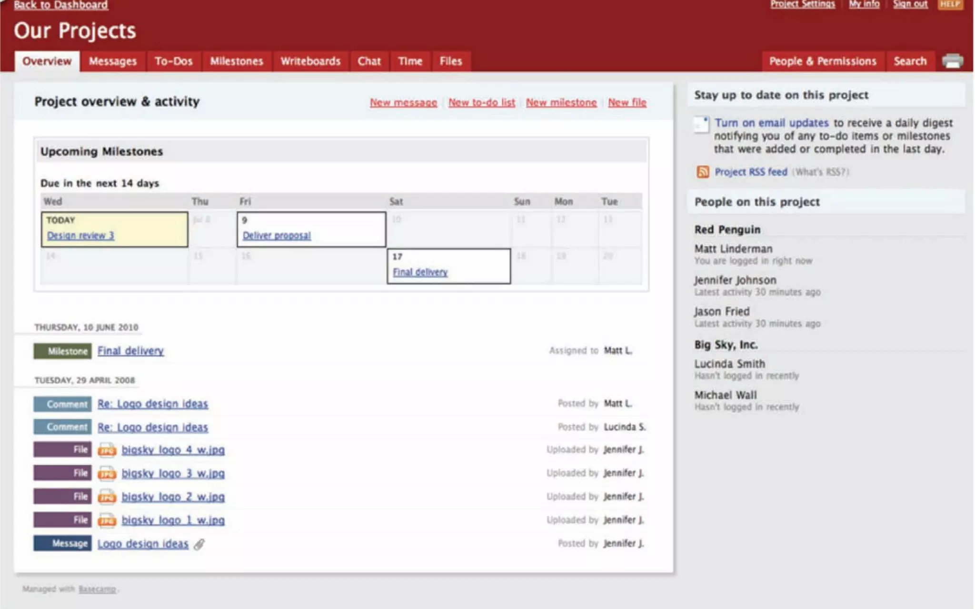Click JPG icon beside bigsky_logo_1_w.jpg
Image resolution: width=975 pixels, height=609 pixels.
(107, 520)
